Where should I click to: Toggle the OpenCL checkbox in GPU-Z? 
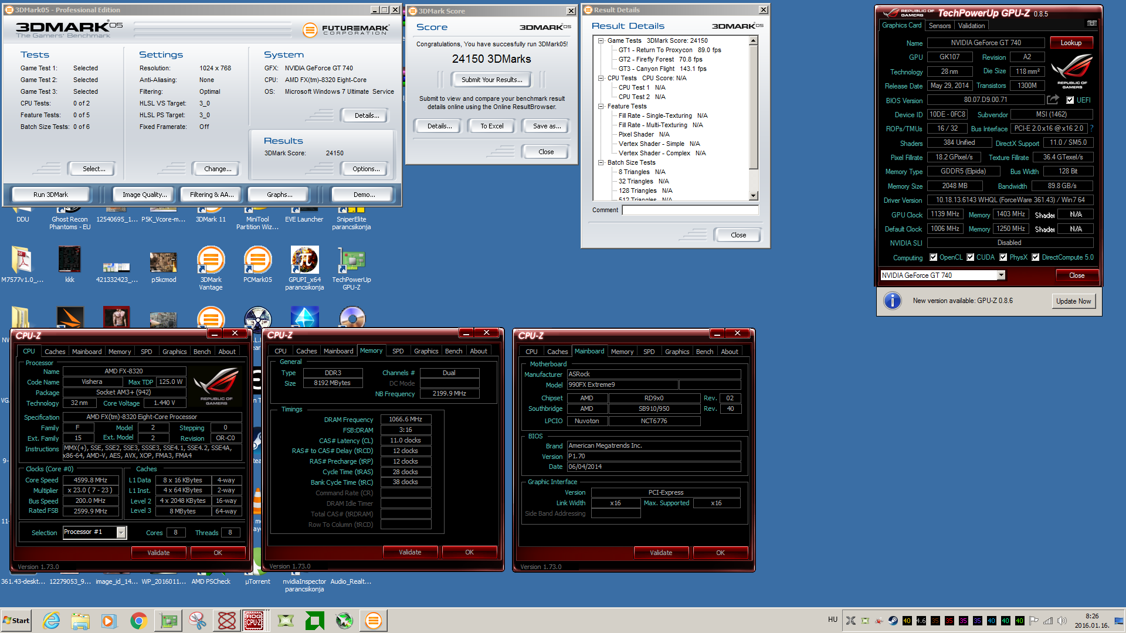(x=934, y=257)
